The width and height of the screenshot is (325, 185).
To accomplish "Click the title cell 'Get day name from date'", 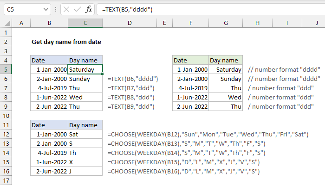I will 66,42.
